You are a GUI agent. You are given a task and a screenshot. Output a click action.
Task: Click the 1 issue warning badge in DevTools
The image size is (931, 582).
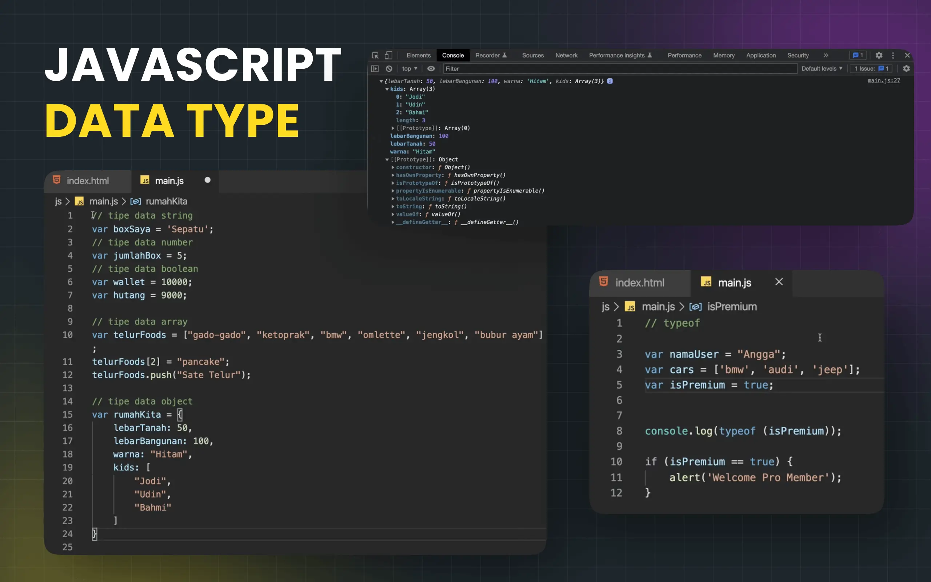point(873,68)
